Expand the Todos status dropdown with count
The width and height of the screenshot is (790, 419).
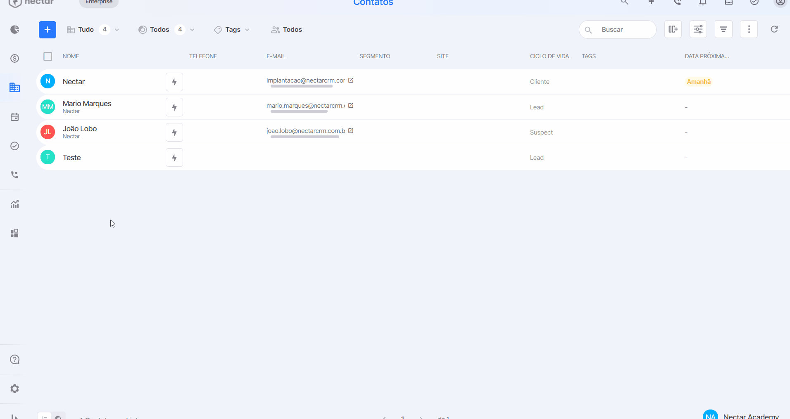pos(167,30)
